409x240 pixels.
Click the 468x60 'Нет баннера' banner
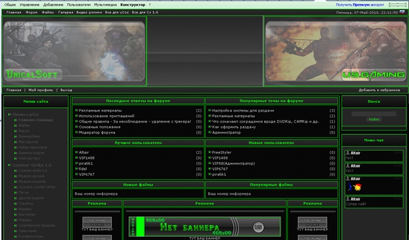(x=204, y=227)
